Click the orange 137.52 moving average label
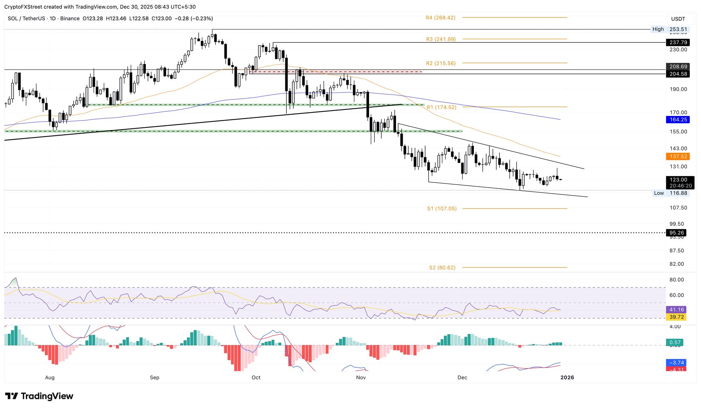 click(x=678, y=157)
